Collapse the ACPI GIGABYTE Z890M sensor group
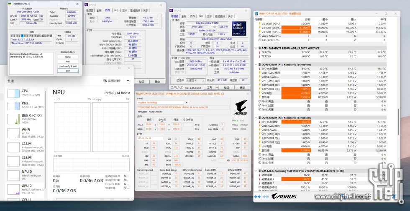Screen dimensions: 410x211 [x=256, y=48]
